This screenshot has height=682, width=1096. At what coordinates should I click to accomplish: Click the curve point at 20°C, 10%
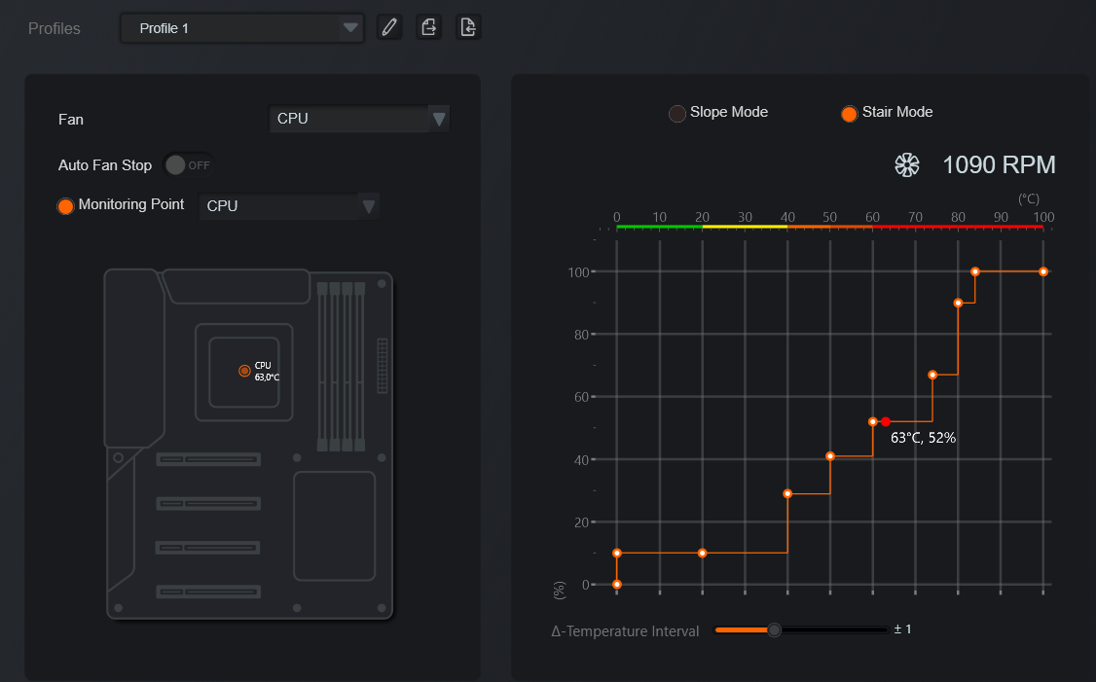pyautogui.click(x=703, y=553)
